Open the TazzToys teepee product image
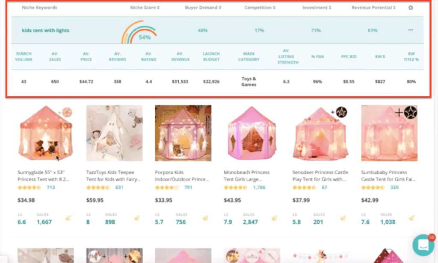438x263 pixels. (115, 133)
